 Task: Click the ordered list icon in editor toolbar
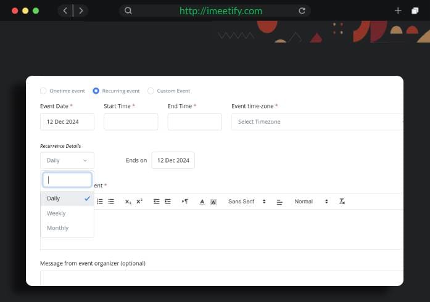[100, 202]
